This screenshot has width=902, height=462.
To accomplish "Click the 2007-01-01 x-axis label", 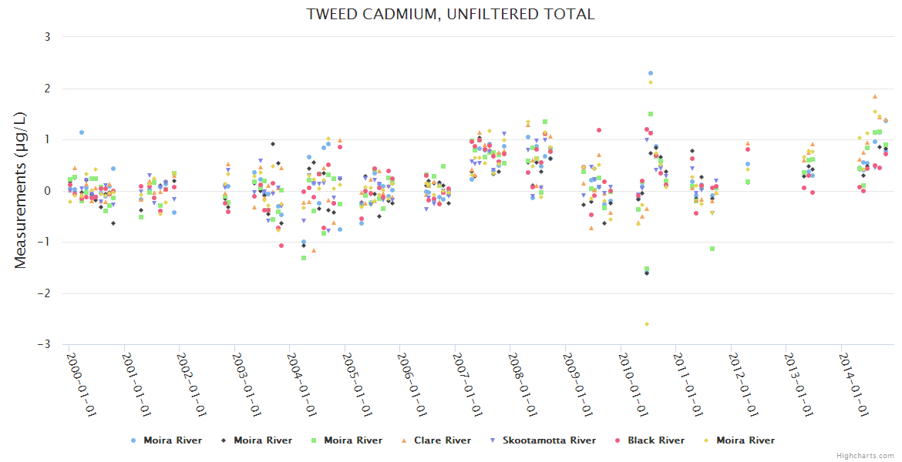I will [466, 383].
